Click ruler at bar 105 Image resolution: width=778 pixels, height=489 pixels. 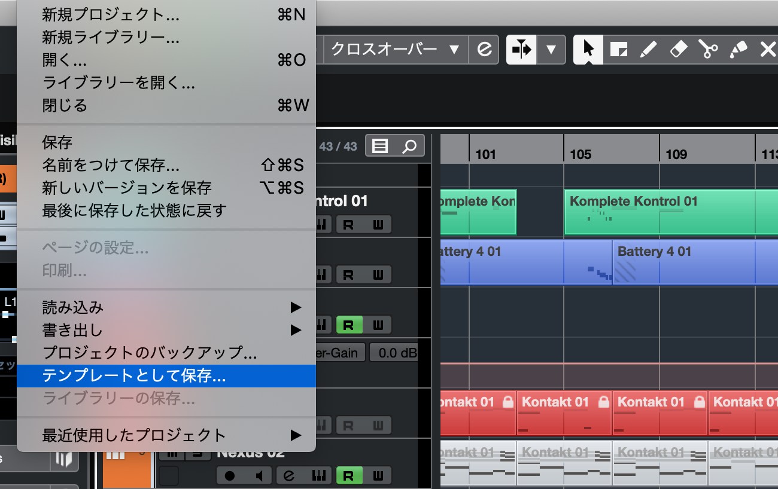(x=581, y=155)
